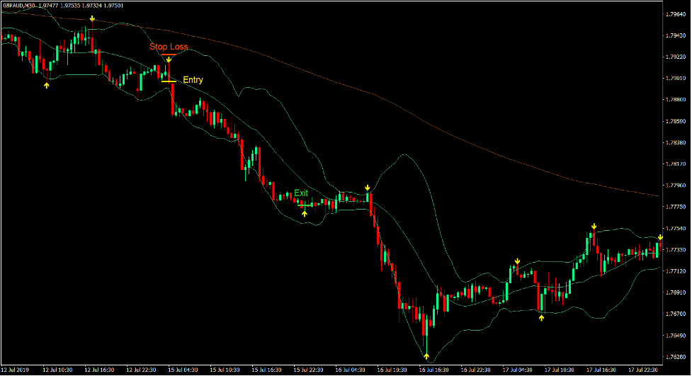Image resolution: width=692 pixels, height=376 pixels.
Task: Select the up arrow at the chart's lowest low
Action: [x=426, y=356]
